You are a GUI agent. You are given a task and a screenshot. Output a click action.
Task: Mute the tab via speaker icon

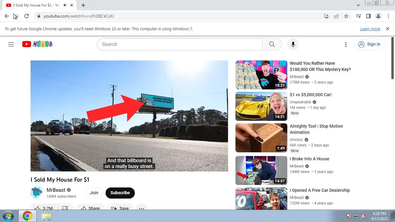click(65, 5)
